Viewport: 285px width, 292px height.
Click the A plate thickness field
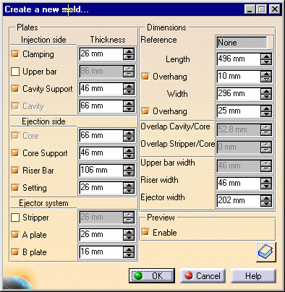[101, 234]
